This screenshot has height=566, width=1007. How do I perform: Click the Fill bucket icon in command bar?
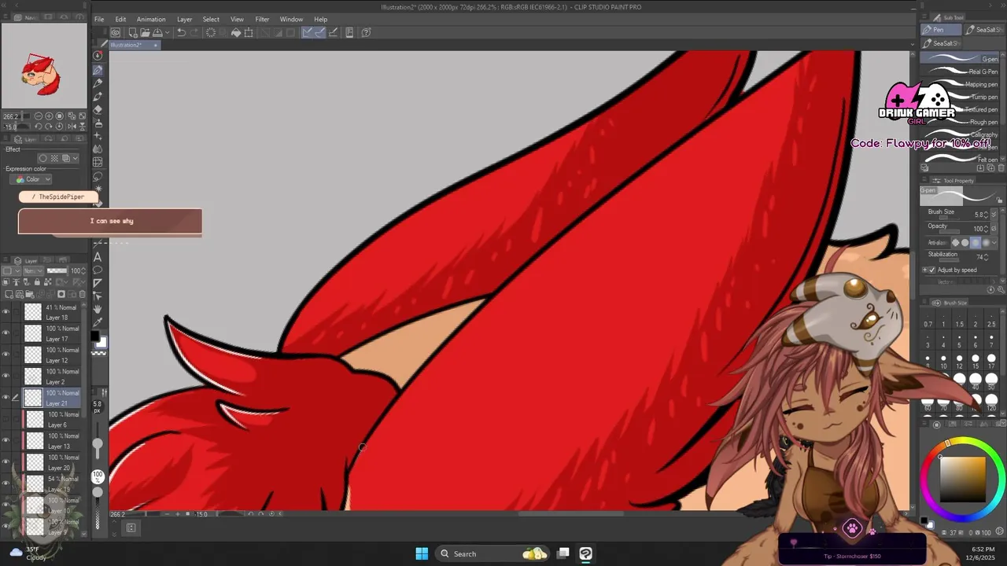pyautogui.click(x=236, y=32)
